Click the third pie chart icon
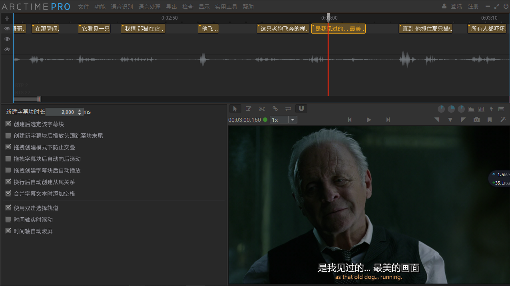Viewport: 510px width, 286px height. (x=461, y=109)
